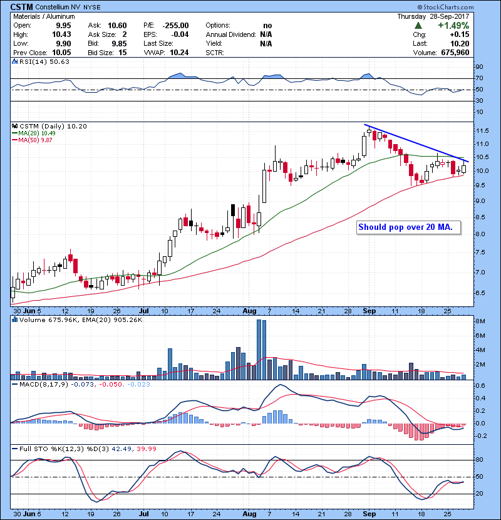Click the RSI(14) 50.63 indicator label
Viewport: 501px width, 520px height.
(x=44, y=61)
